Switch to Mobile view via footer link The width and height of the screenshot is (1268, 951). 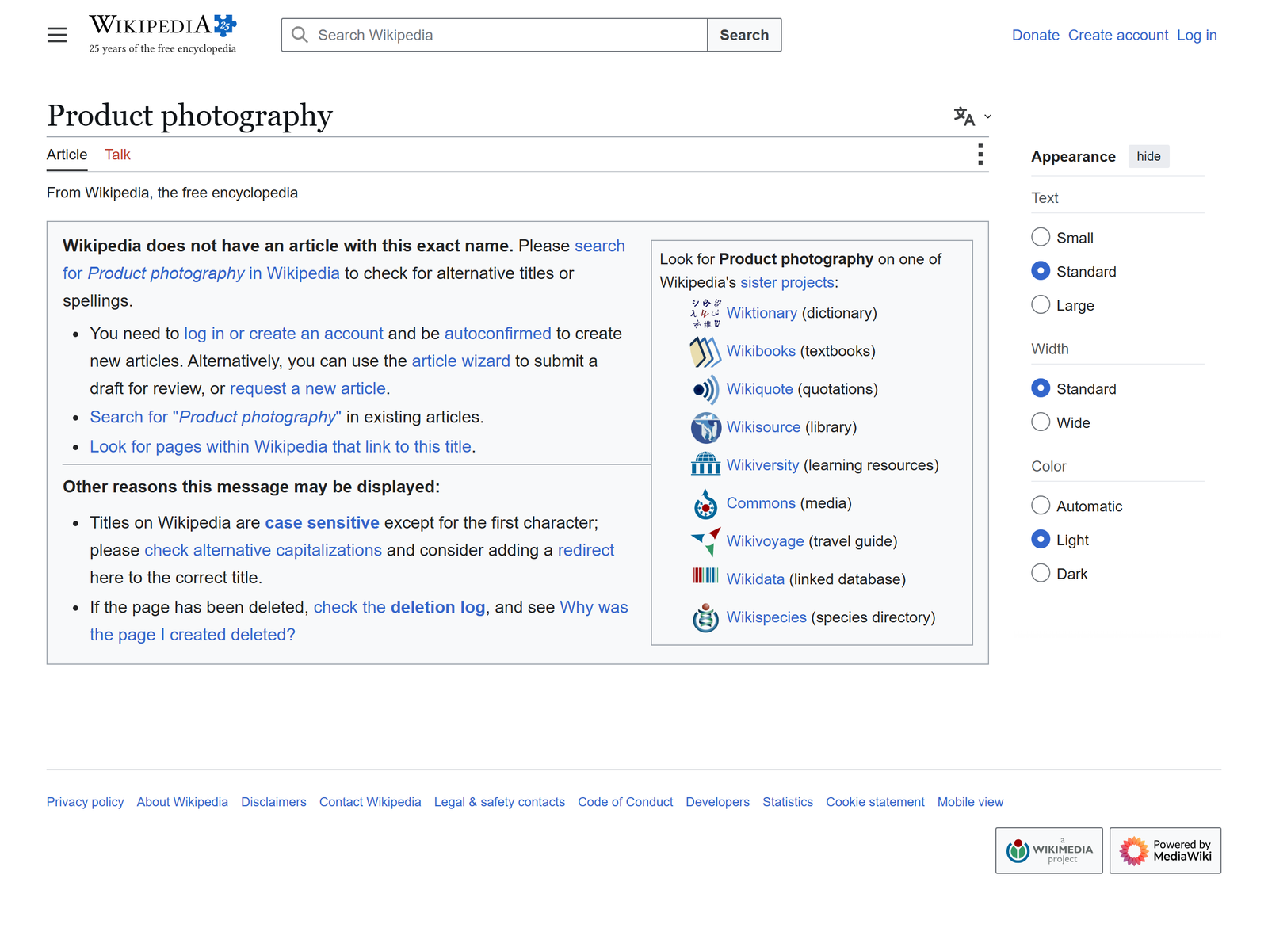970,802
